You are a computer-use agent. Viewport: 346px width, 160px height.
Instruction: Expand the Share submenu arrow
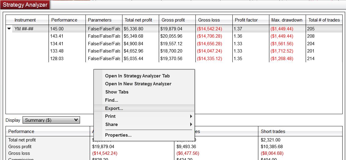191,124
